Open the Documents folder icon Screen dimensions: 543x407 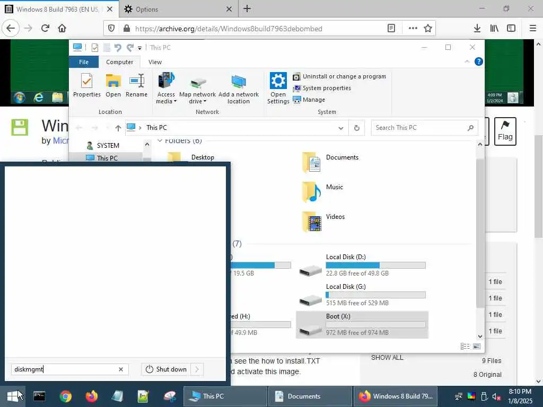coord(311,162)
